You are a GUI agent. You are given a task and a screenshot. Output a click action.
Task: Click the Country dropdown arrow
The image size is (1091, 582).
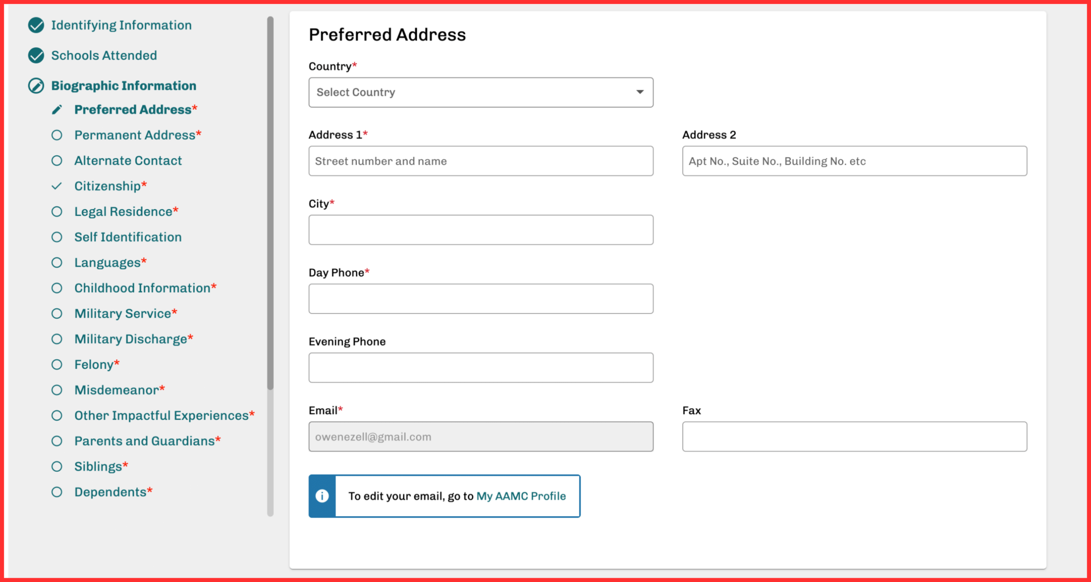[639, 92]
